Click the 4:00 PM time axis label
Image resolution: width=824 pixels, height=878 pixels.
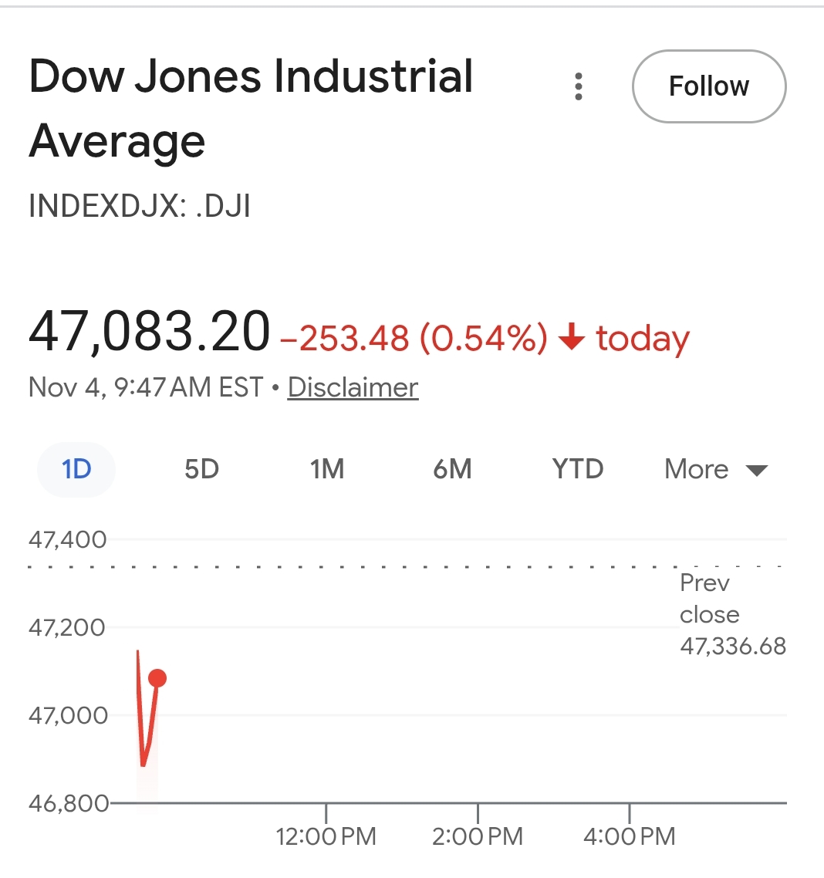[630, 836]
